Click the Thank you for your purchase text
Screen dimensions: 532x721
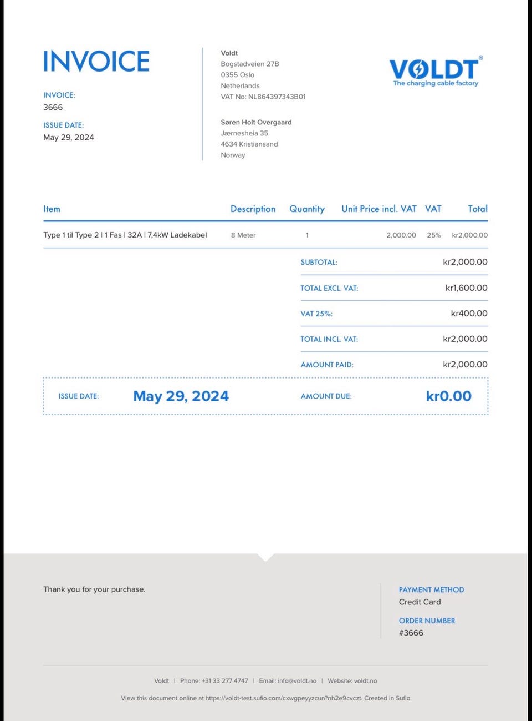coord(94,589)
